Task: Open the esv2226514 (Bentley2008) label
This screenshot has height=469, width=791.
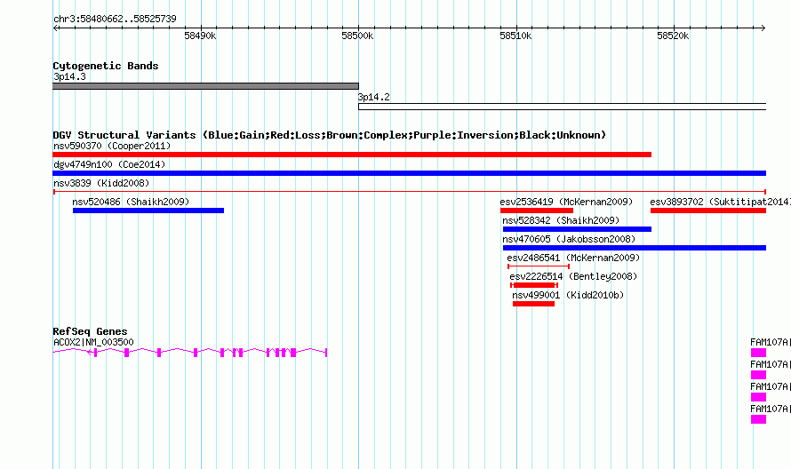Action: coord(573,276)
